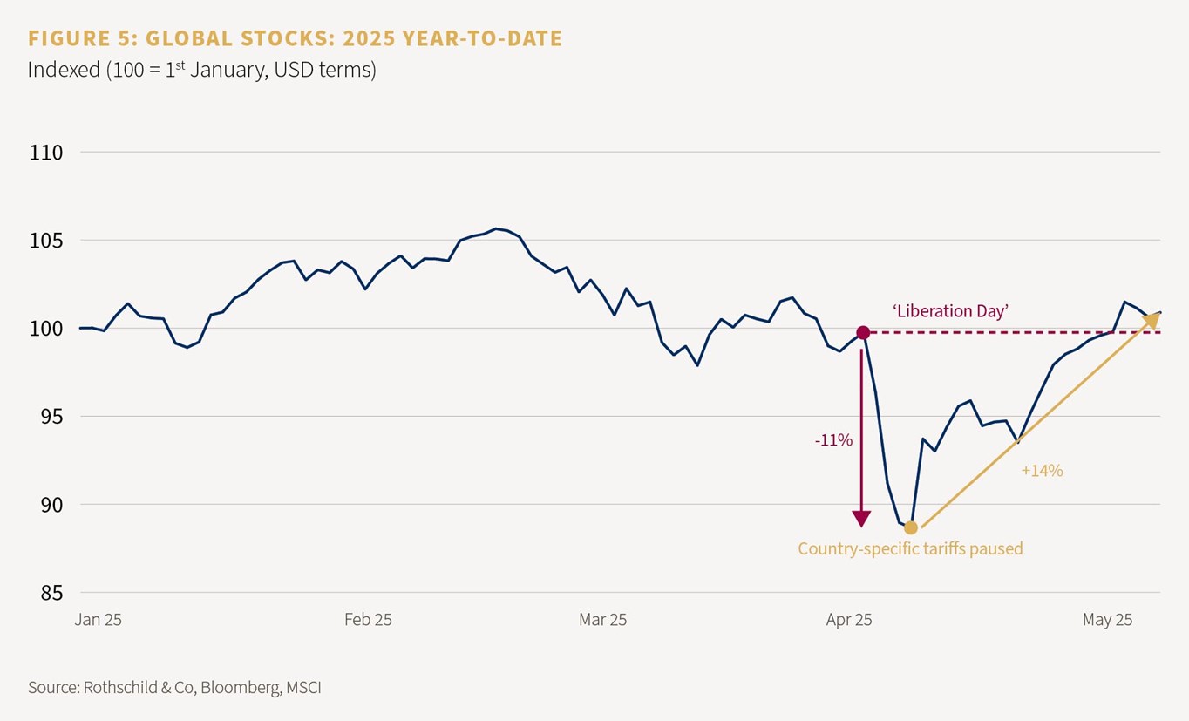
Task: Select the '+14%' annotation label
Action: (1042, 471)
